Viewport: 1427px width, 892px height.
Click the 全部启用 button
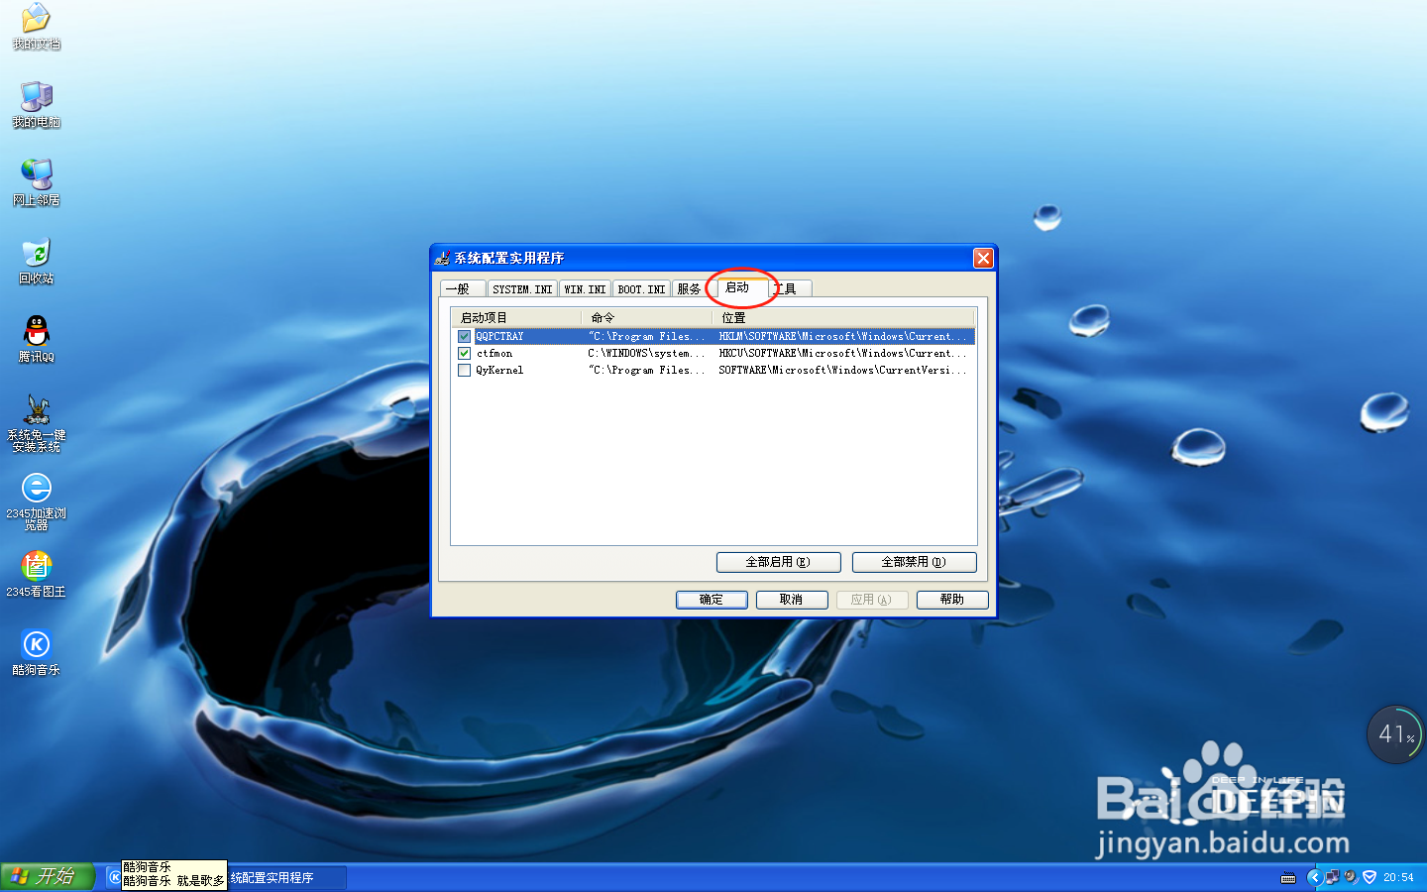(778, 562)
